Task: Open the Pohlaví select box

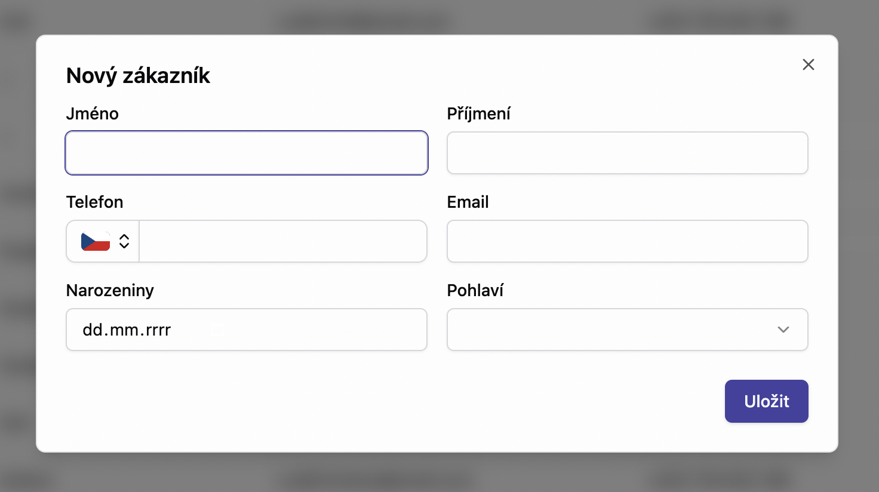Action: point(615,330)
